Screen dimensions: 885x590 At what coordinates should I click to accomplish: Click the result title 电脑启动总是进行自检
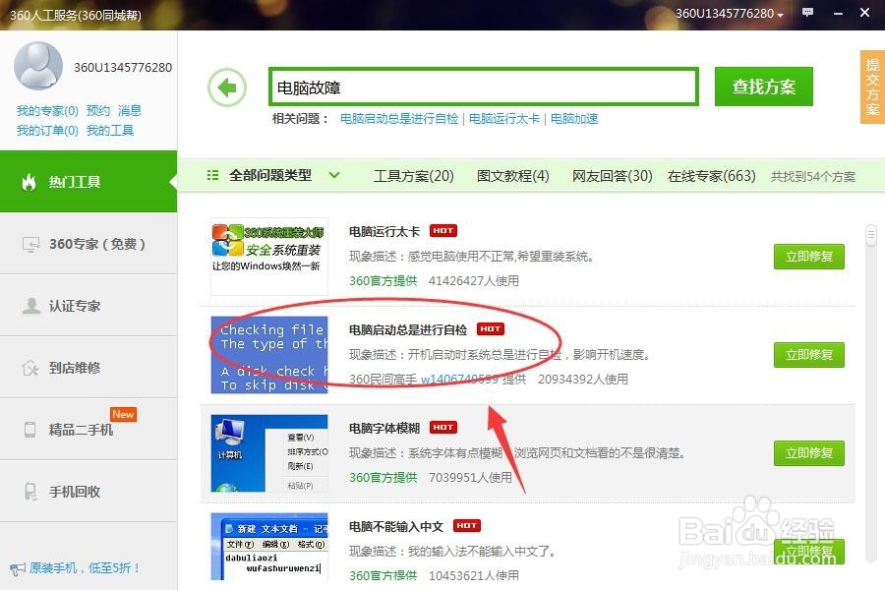pos(408,329)
